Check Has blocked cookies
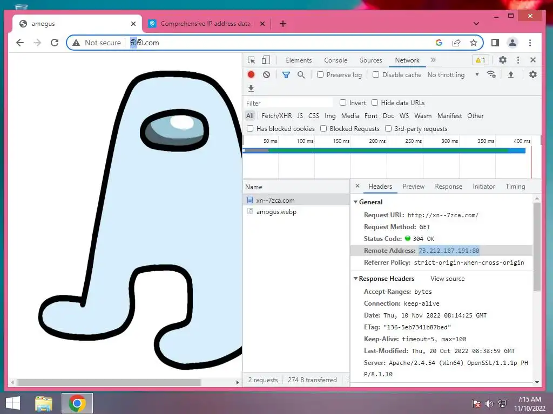This screenshot has width=553, height=414. pos(250,128)
